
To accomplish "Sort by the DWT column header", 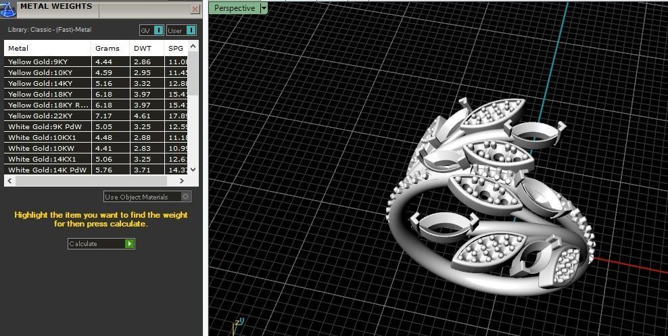I will point(147,48).
